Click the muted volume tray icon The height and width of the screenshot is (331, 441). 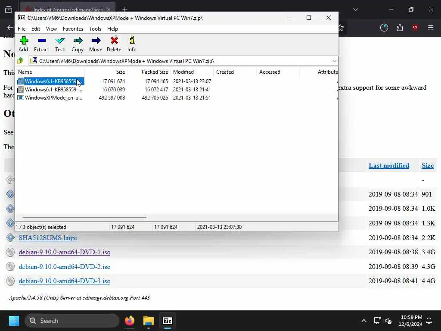[389, 321]
